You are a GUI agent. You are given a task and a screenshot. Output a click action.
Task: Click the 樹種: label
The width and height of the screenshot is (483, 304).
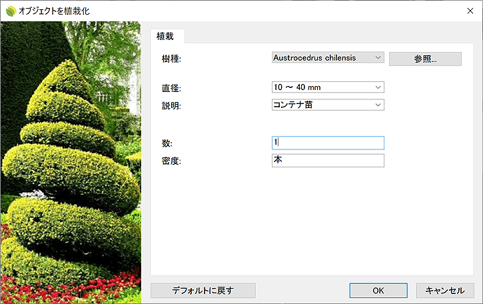click(x=172, y=59)
